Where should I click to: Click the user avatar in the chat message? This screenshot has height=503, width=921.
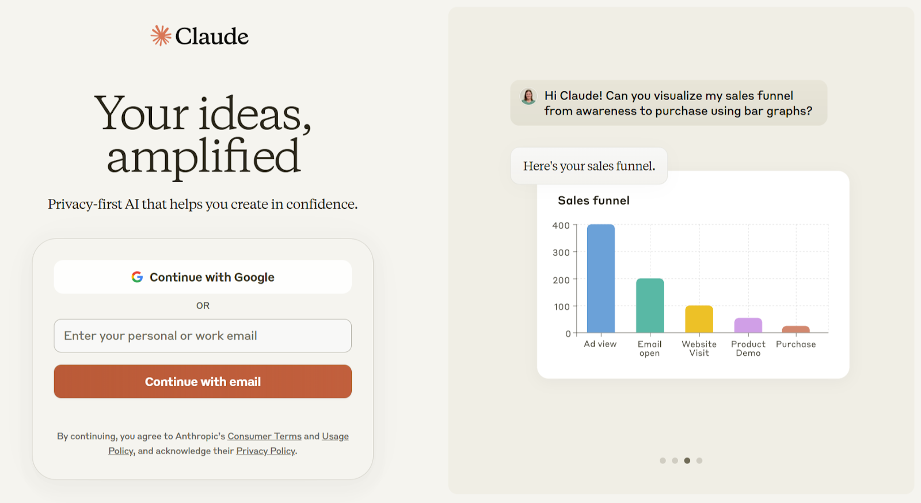[528, 96]
